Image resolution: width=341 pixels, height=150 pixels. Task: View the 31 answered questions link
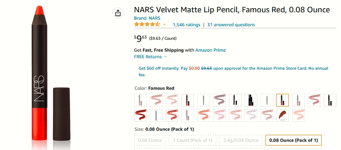tap(231, 25)
